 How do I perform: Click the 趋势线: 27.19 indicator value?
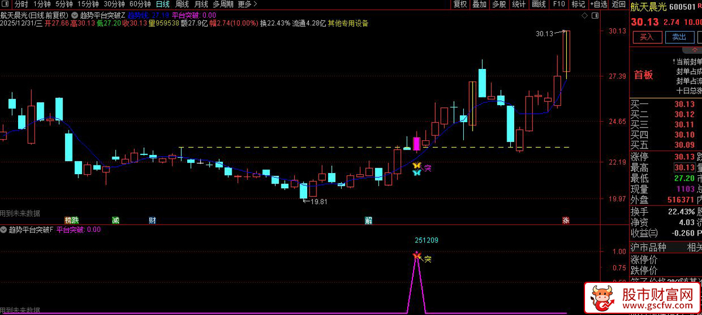149,15
